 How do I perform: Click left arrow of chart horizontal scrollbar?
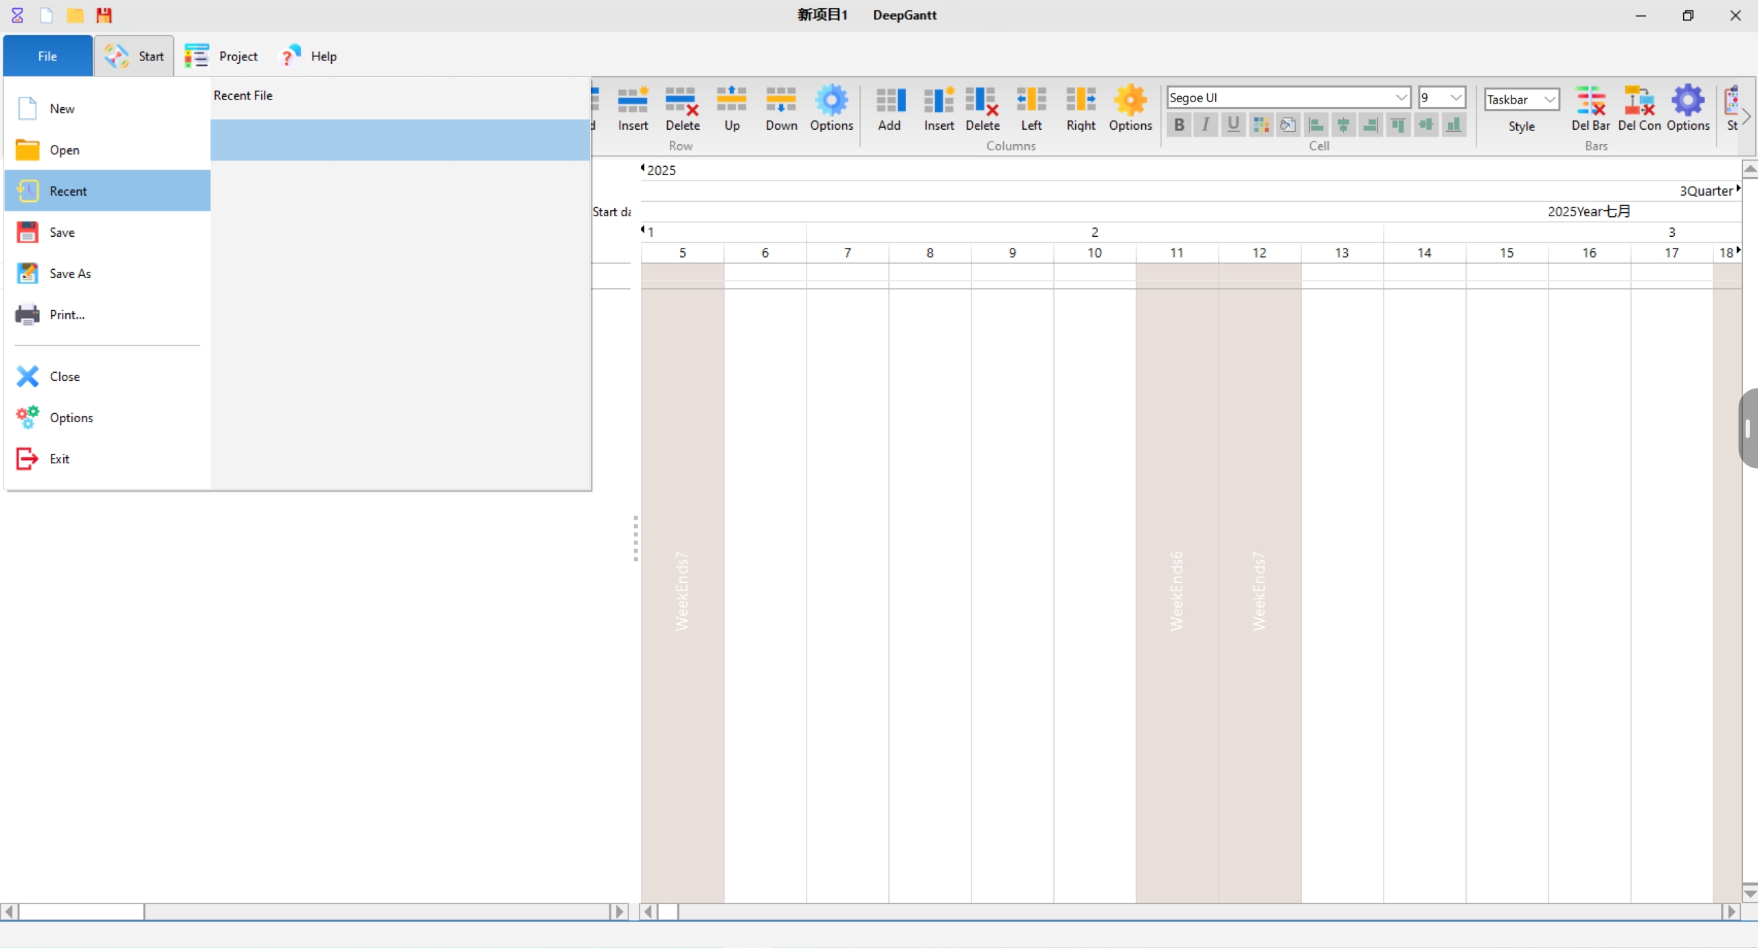point(648,912)
